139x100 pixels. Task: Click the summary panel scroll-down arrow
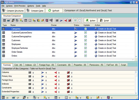pyautogui.click(x=136, y=93)
